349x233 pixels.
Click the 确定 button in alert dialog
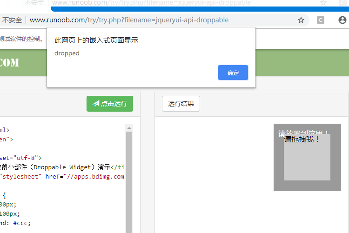pos(233,73)
